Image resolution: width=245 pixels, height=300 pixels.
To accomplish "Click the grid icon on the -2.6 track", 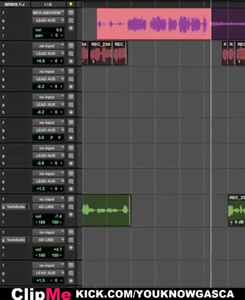I will [x=71, y=156].
